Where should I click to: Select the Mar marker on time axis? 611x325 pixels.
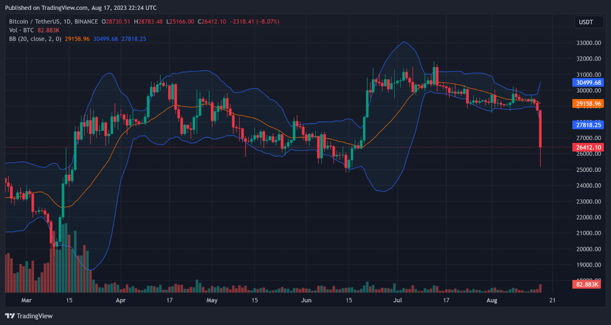26,300
